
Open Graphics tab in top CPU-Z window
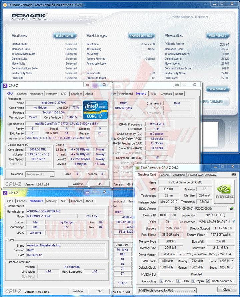click(x=77, y=94)
